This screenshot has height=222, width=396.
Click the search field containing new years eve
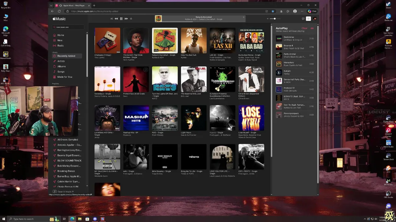[68, 27]
